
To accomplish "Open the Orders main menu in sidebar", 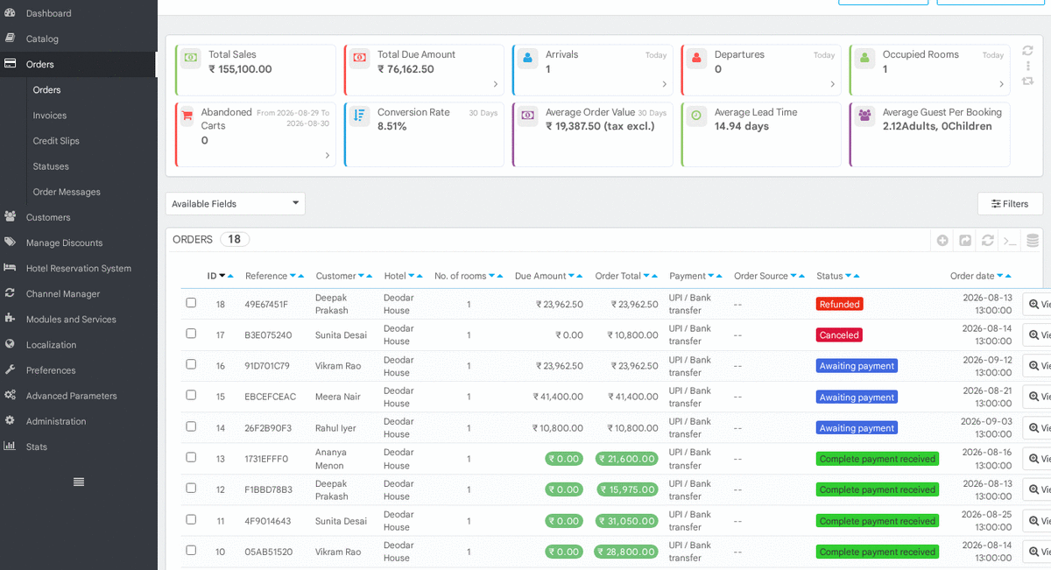I will pos(79,64).
